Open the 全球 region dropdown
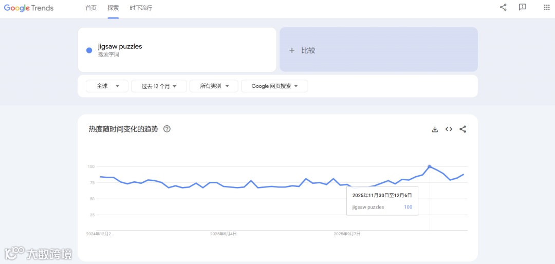This screenshot has height=264, width=555. [107, 86]
